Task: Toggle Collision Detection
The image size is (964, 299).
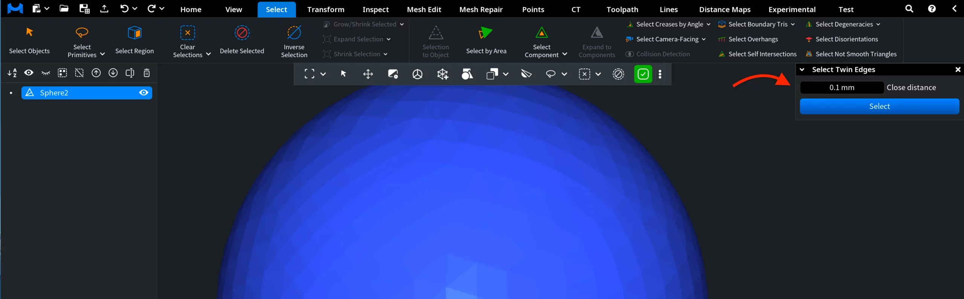Action: [x=658, y=54]
